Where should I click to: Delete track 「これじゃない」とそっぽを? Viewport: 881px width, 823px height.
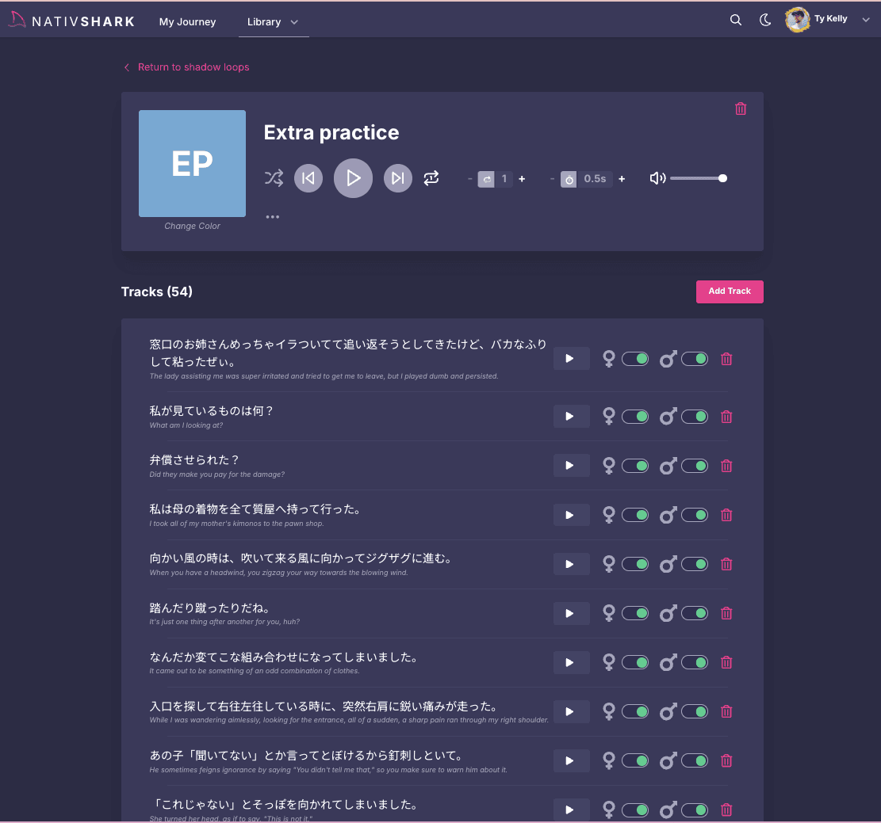tap(726, 810)
